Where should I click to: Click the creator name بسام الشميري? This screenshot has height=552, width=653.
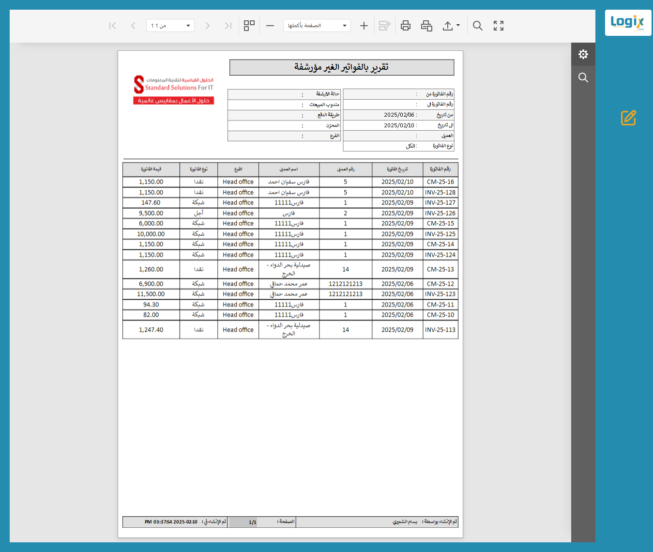405,522
